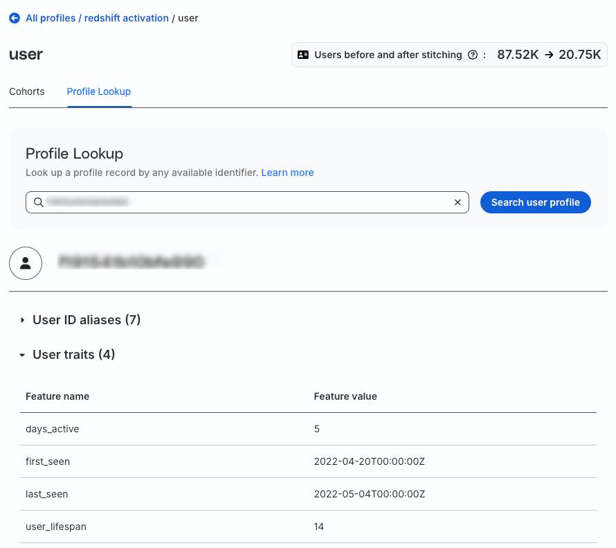Image resolution: width=616 pixels, height=548 pixels.
Task: Open the redshift activation breadcrumb link
Action: pyautogui.click(x=126, y=18)
